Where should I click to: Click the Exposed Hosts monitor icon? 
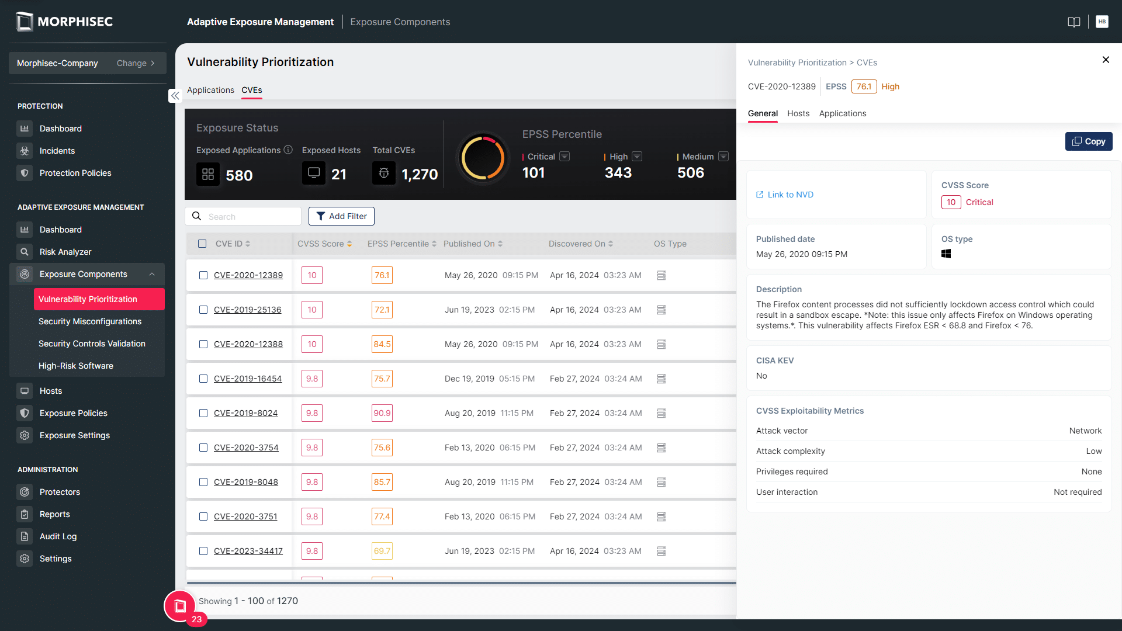[x=314, y=174]
